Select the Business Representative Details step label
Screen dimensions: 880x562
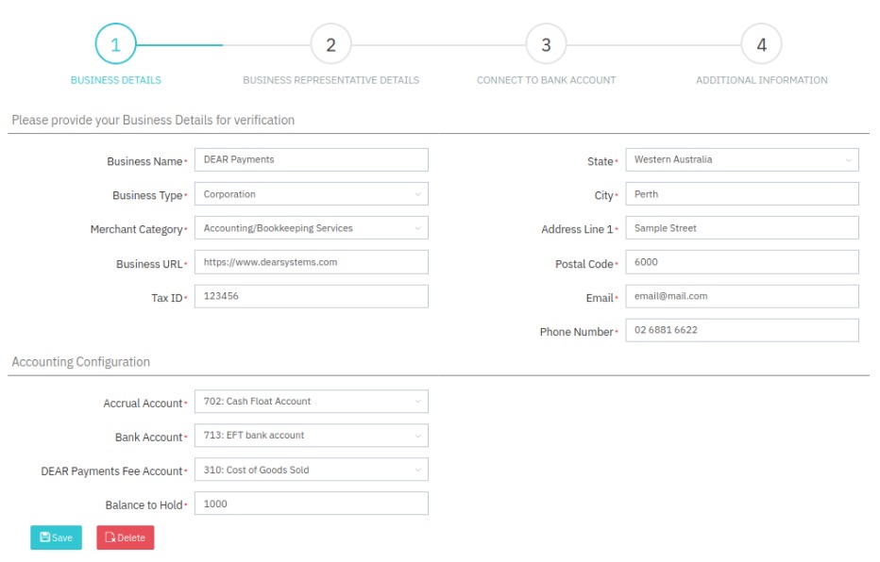(x=331, y=80)
